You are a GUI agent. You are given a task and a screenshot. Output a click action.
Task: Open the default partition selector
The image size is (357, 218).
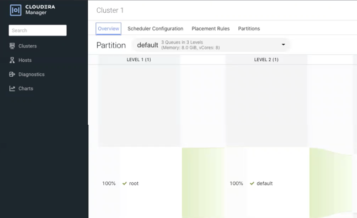211,45
